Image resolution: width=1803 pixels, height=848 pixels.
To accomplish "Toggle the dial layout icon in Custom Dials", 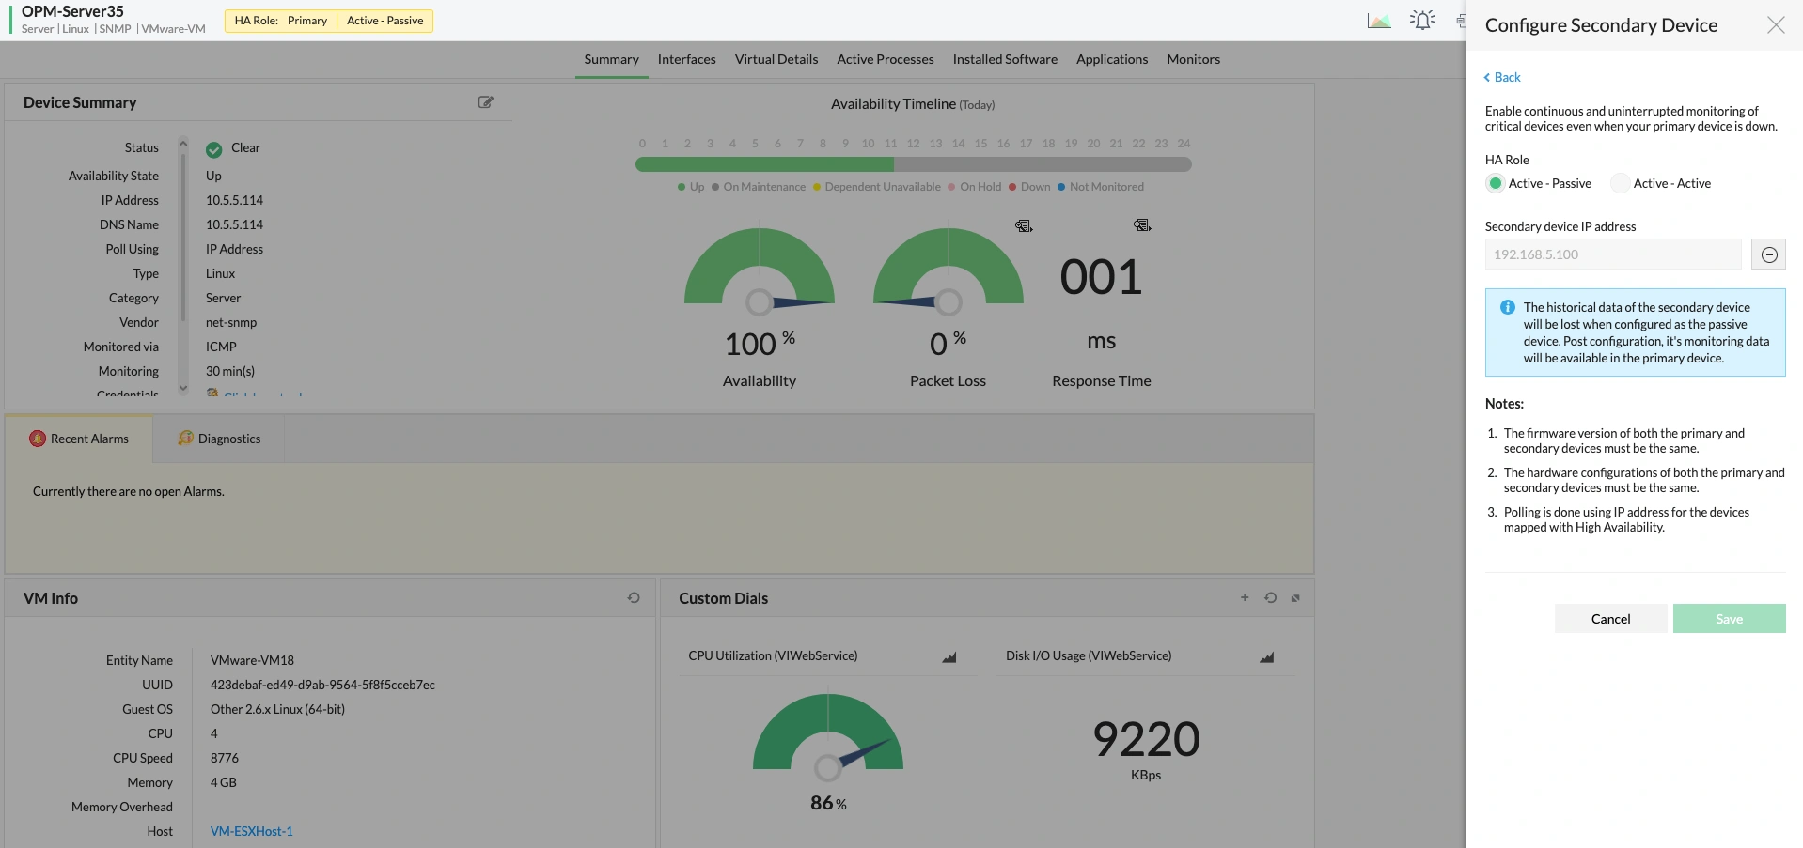I will coord(1295,597).
